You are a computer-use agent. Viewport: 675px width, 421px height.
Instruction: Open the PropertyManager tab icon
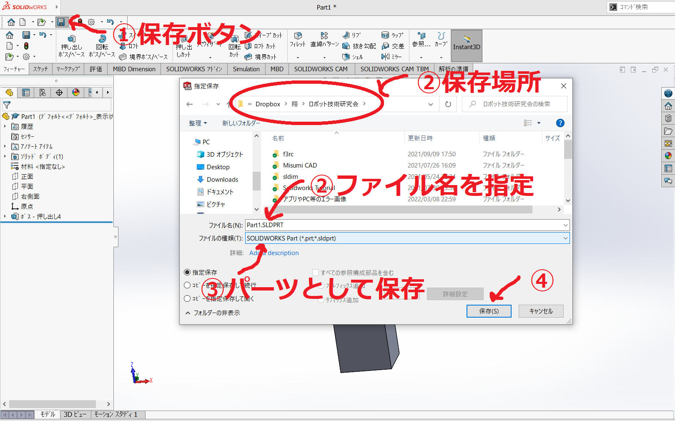point(26,93)
